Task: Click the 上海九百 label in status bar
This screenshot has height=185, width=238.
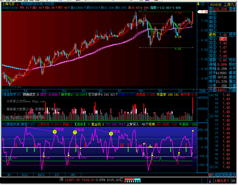Action: pyautogui.click(x=221, y=181)
